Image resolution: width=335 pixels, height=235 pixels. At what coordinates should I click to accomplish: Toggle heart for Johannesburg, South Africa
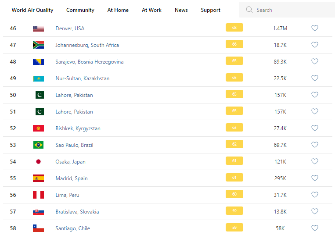point(314,45)
